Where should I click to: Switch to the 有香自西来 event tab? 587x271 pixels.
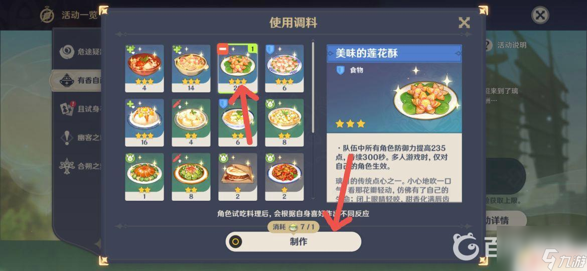coord(77,80)
